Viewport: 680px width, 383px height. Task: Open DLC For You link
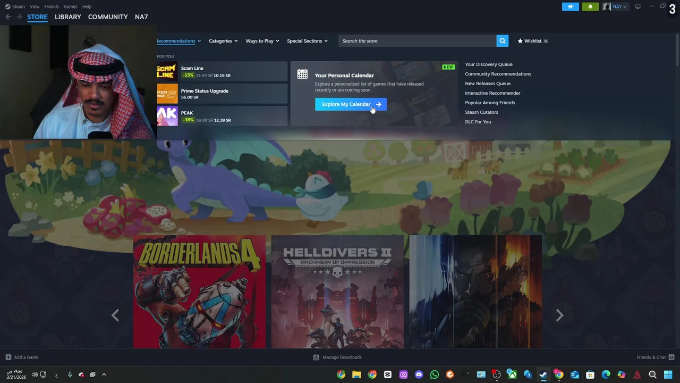pyautogui.click(x=478, y=122)
